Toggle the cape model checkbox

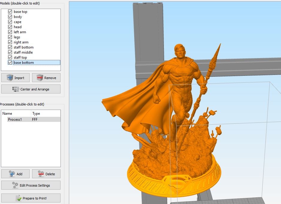[10, 22]
